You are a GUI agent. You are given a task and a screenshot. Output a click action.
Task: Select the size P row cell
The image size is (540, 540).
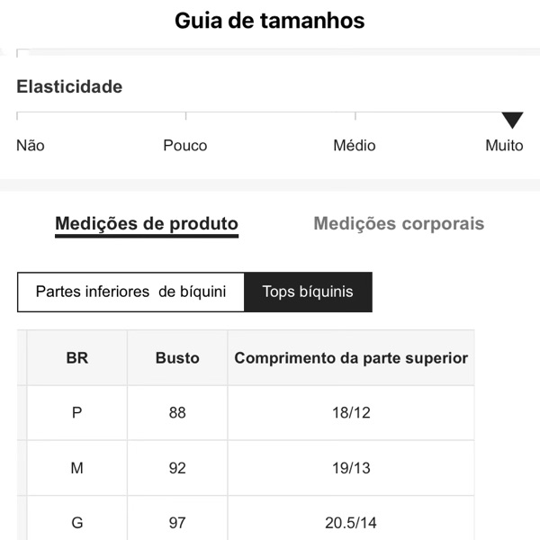pos(77,413)
